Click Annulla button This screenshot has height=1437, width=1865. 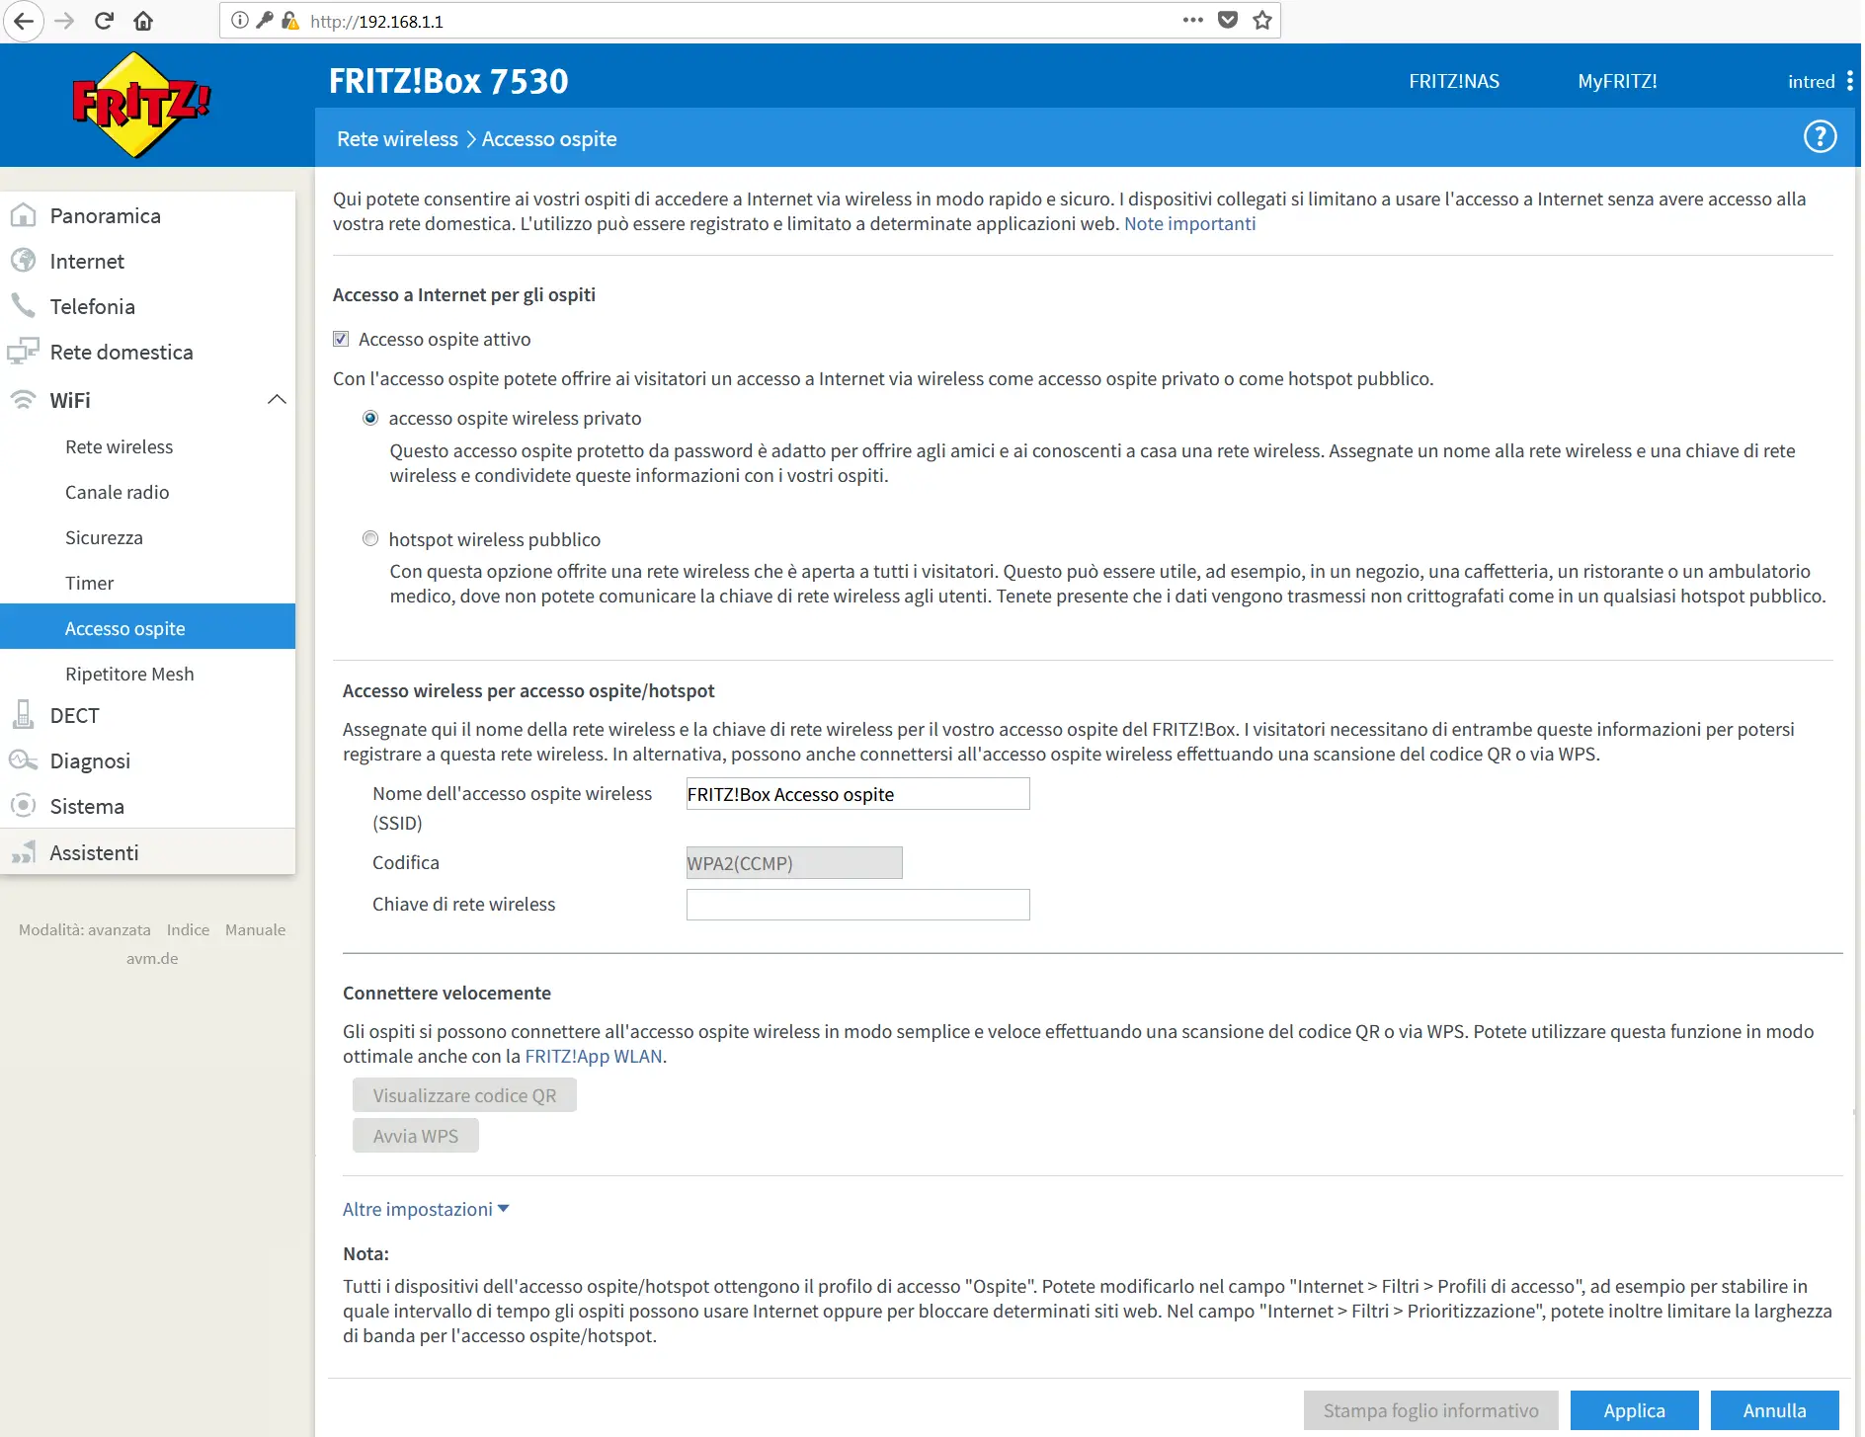coord(1774,1410)
